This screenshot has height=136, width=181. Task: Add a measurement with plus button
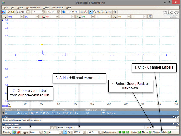[x=120, y=132]
